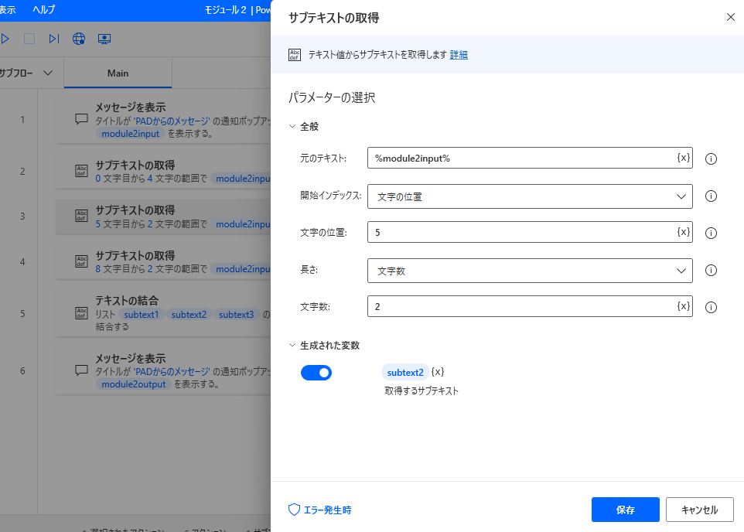
Task: Click the message icon on step 1
Action: [82, 119]
